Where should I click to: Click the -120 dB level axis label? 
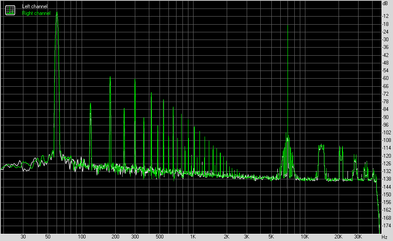[x=387, y=156]
